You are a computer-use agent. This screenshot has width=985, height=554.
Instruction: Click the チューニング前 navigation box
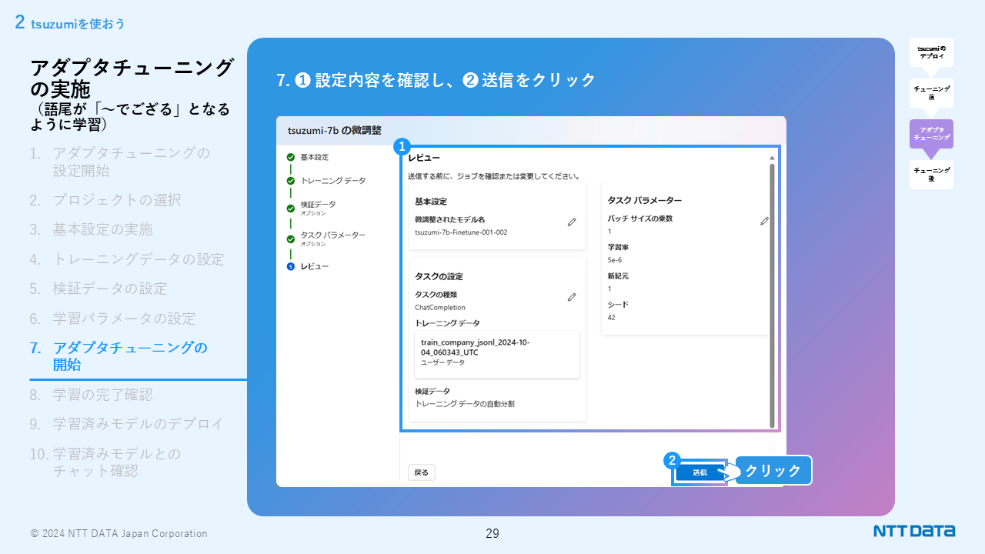[x=931, y=93]
